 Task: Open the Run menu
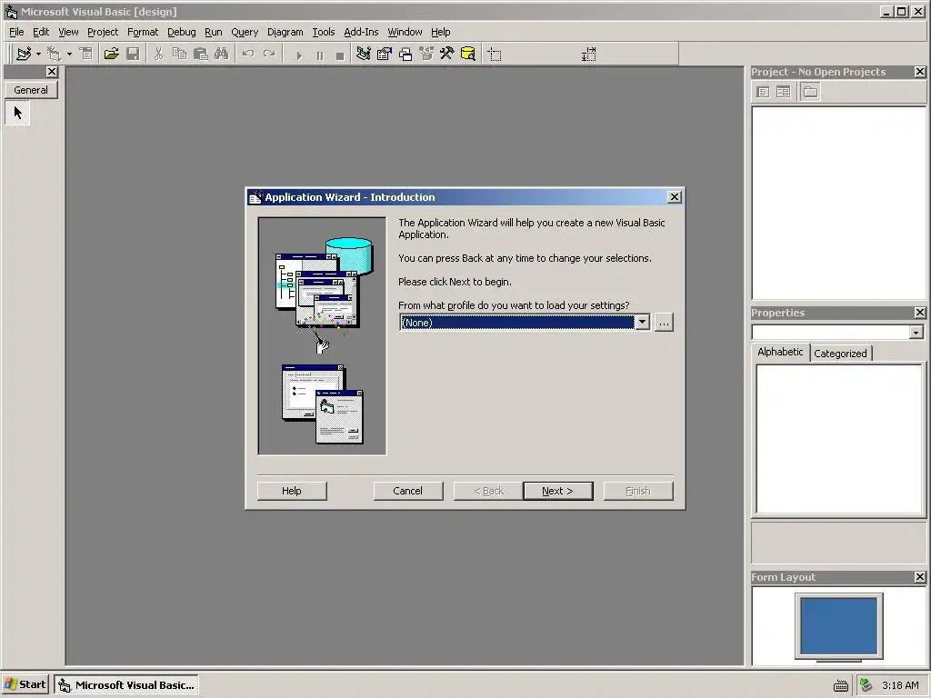pyautogui.click(x=213, y=32)
